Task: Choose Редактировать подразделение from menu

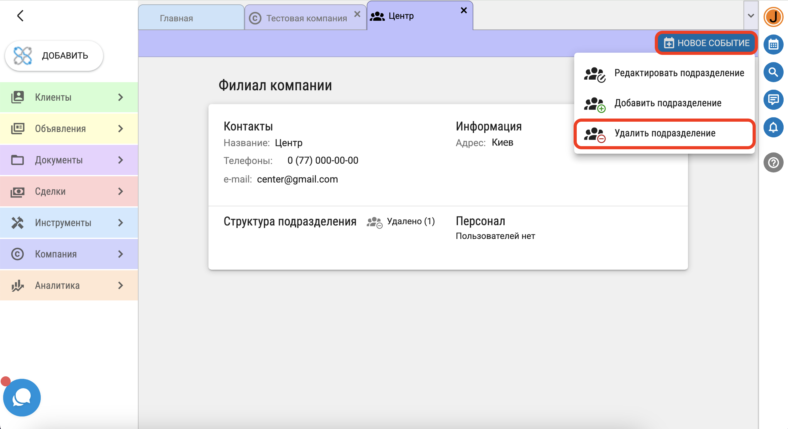Action: (x=665, y=73)
